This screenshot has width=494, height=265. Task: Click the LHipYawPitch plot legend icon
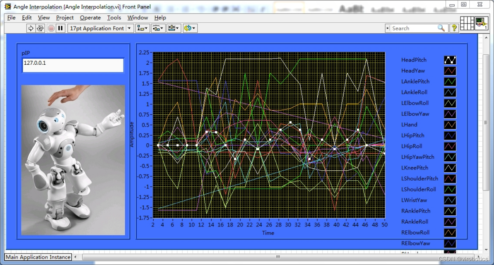pos(450,157)
